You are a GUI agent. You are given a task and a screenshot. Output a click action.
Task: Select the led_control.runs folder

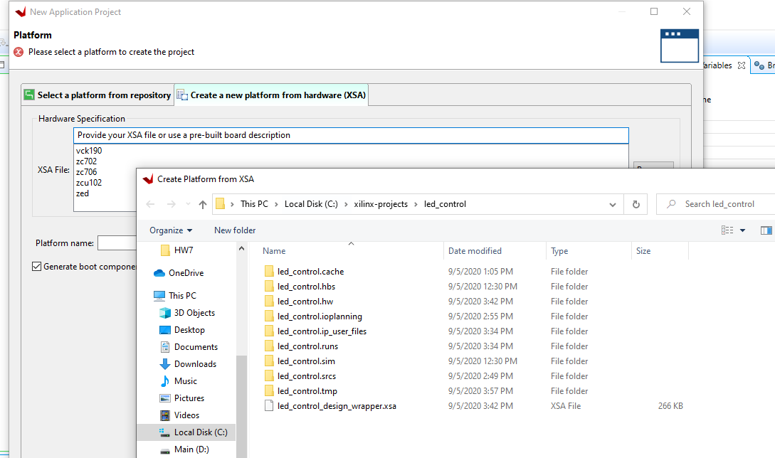pos(307,346)
